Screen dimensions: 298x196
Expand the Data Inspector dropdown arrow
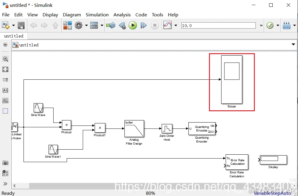click(x=176, y=25)
